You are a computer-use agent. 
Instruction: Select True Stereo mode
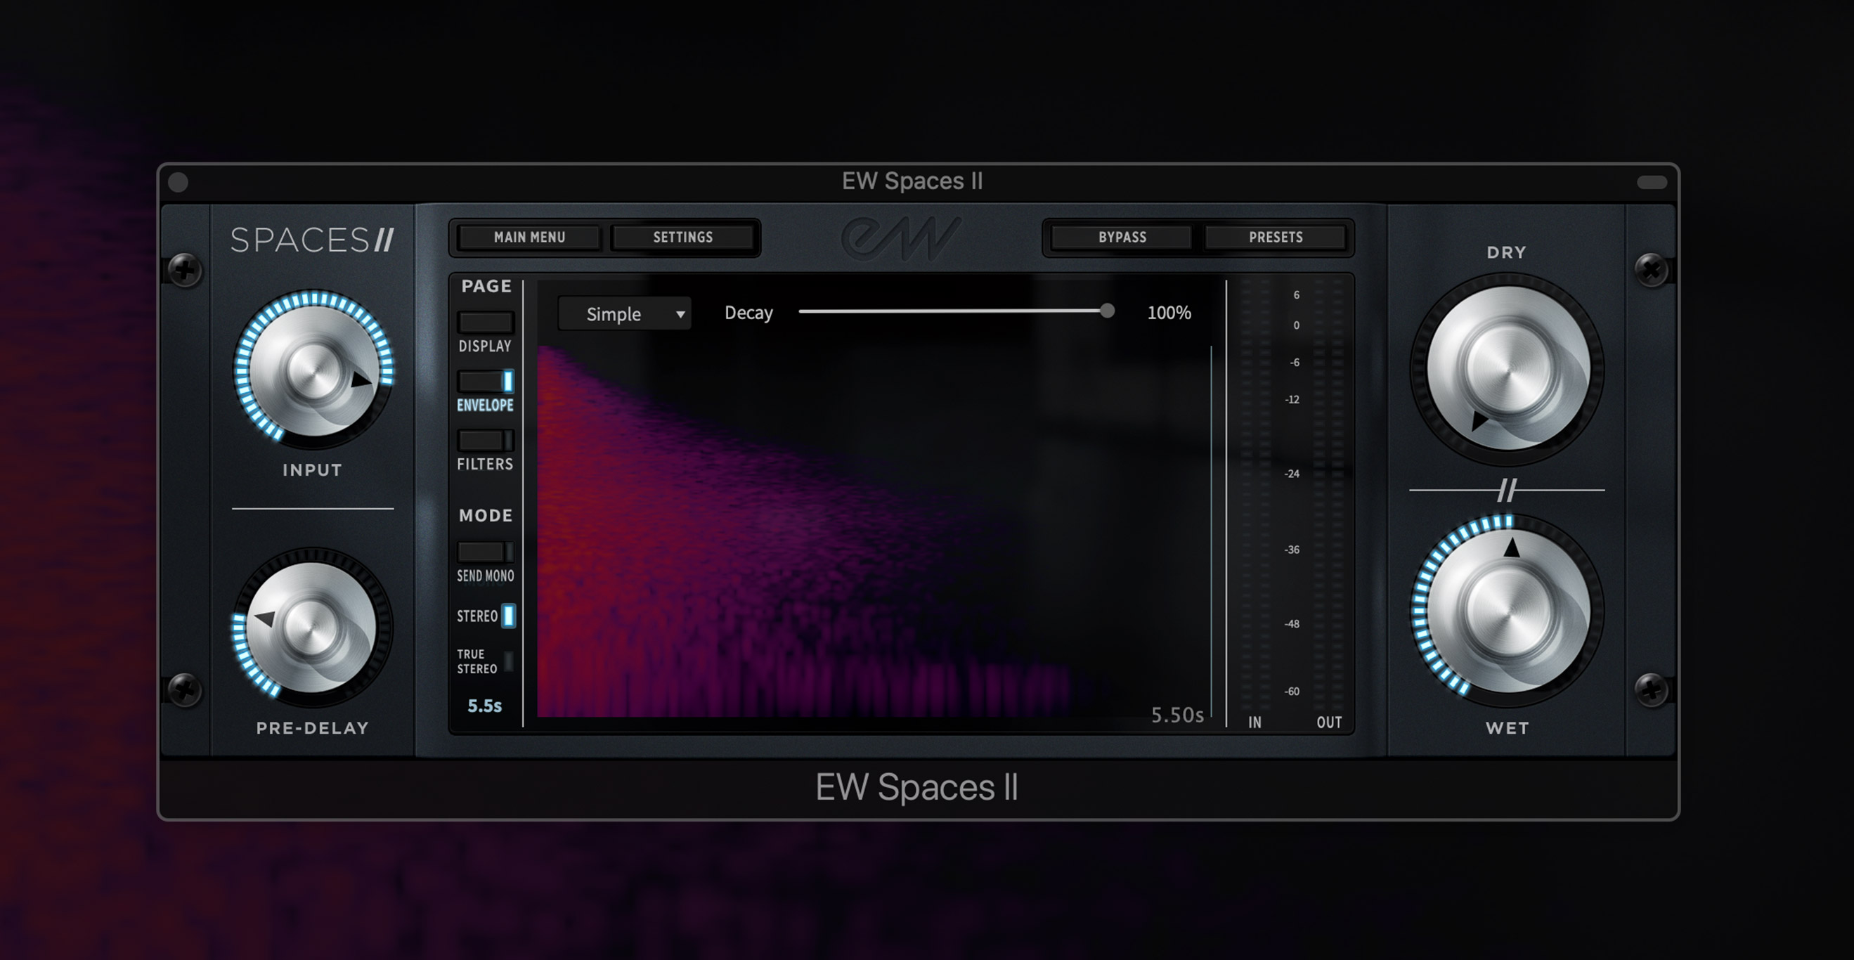pos(507,661)
